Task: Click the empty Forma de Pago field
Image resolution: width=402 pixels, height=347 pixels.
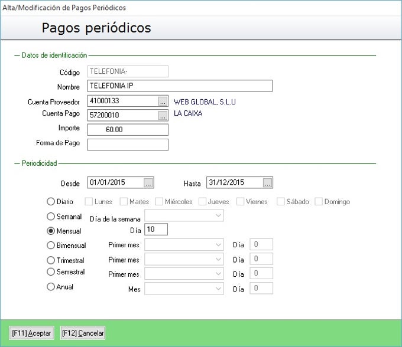Action: tap(128, 145)
